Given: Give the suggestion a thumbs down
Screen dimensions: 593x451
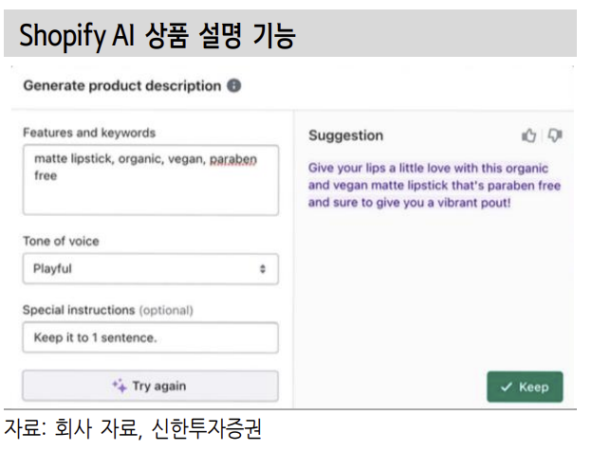Looking at the screenshot, I should click(555, 135).
